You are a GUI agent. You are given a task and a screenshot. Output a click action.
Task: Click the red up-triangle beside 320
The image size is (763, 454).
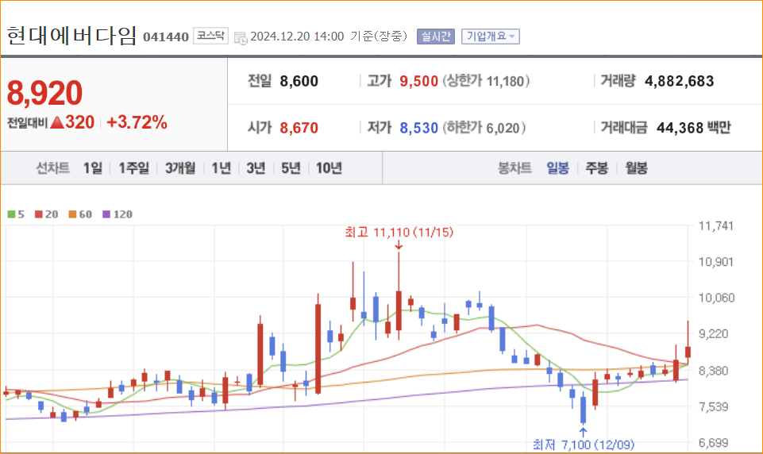point(57,122)
